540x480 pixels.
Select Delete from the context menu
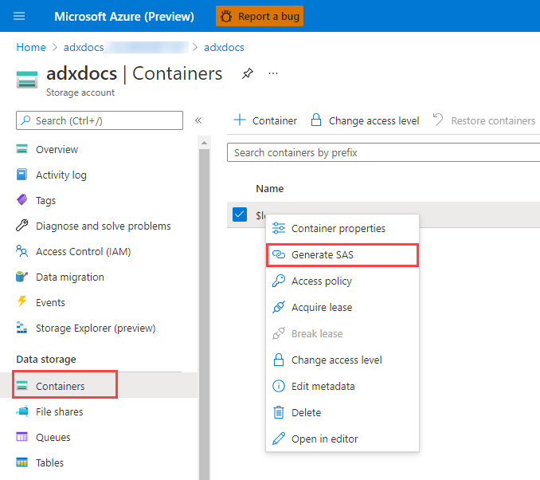[x=306, y=412]
